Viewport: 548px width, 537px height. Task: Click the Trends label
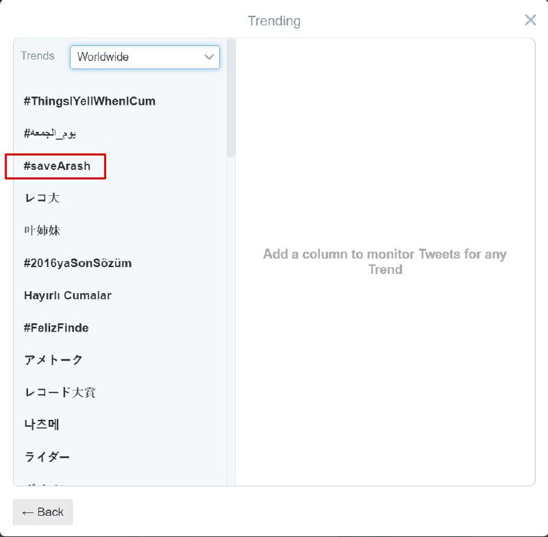(x=38, y=56)
